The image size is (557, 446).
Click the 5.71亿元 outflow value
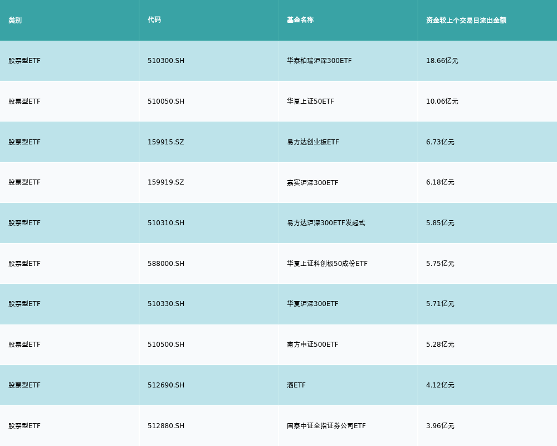click(440, 304)
